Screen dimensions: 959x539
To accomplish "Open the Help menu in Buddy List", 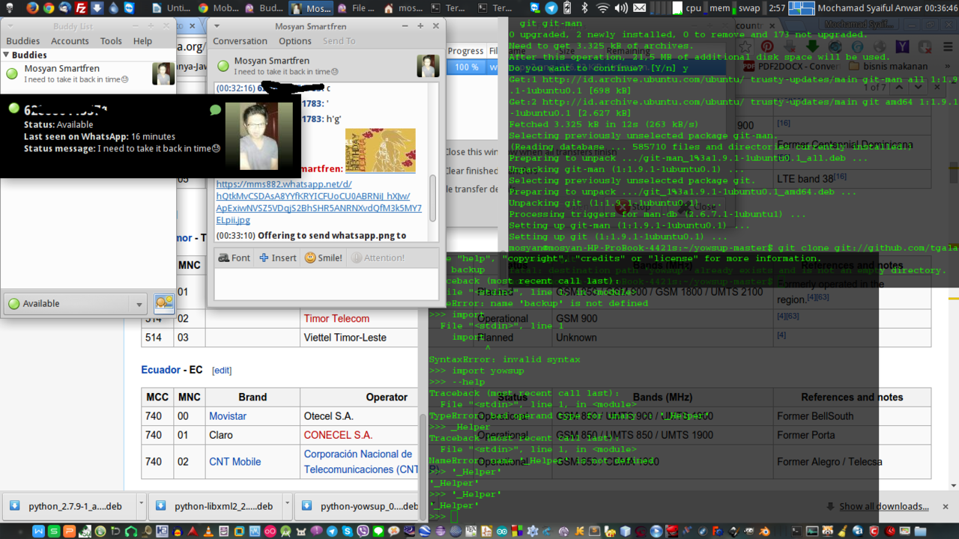I will click(142, 41).
